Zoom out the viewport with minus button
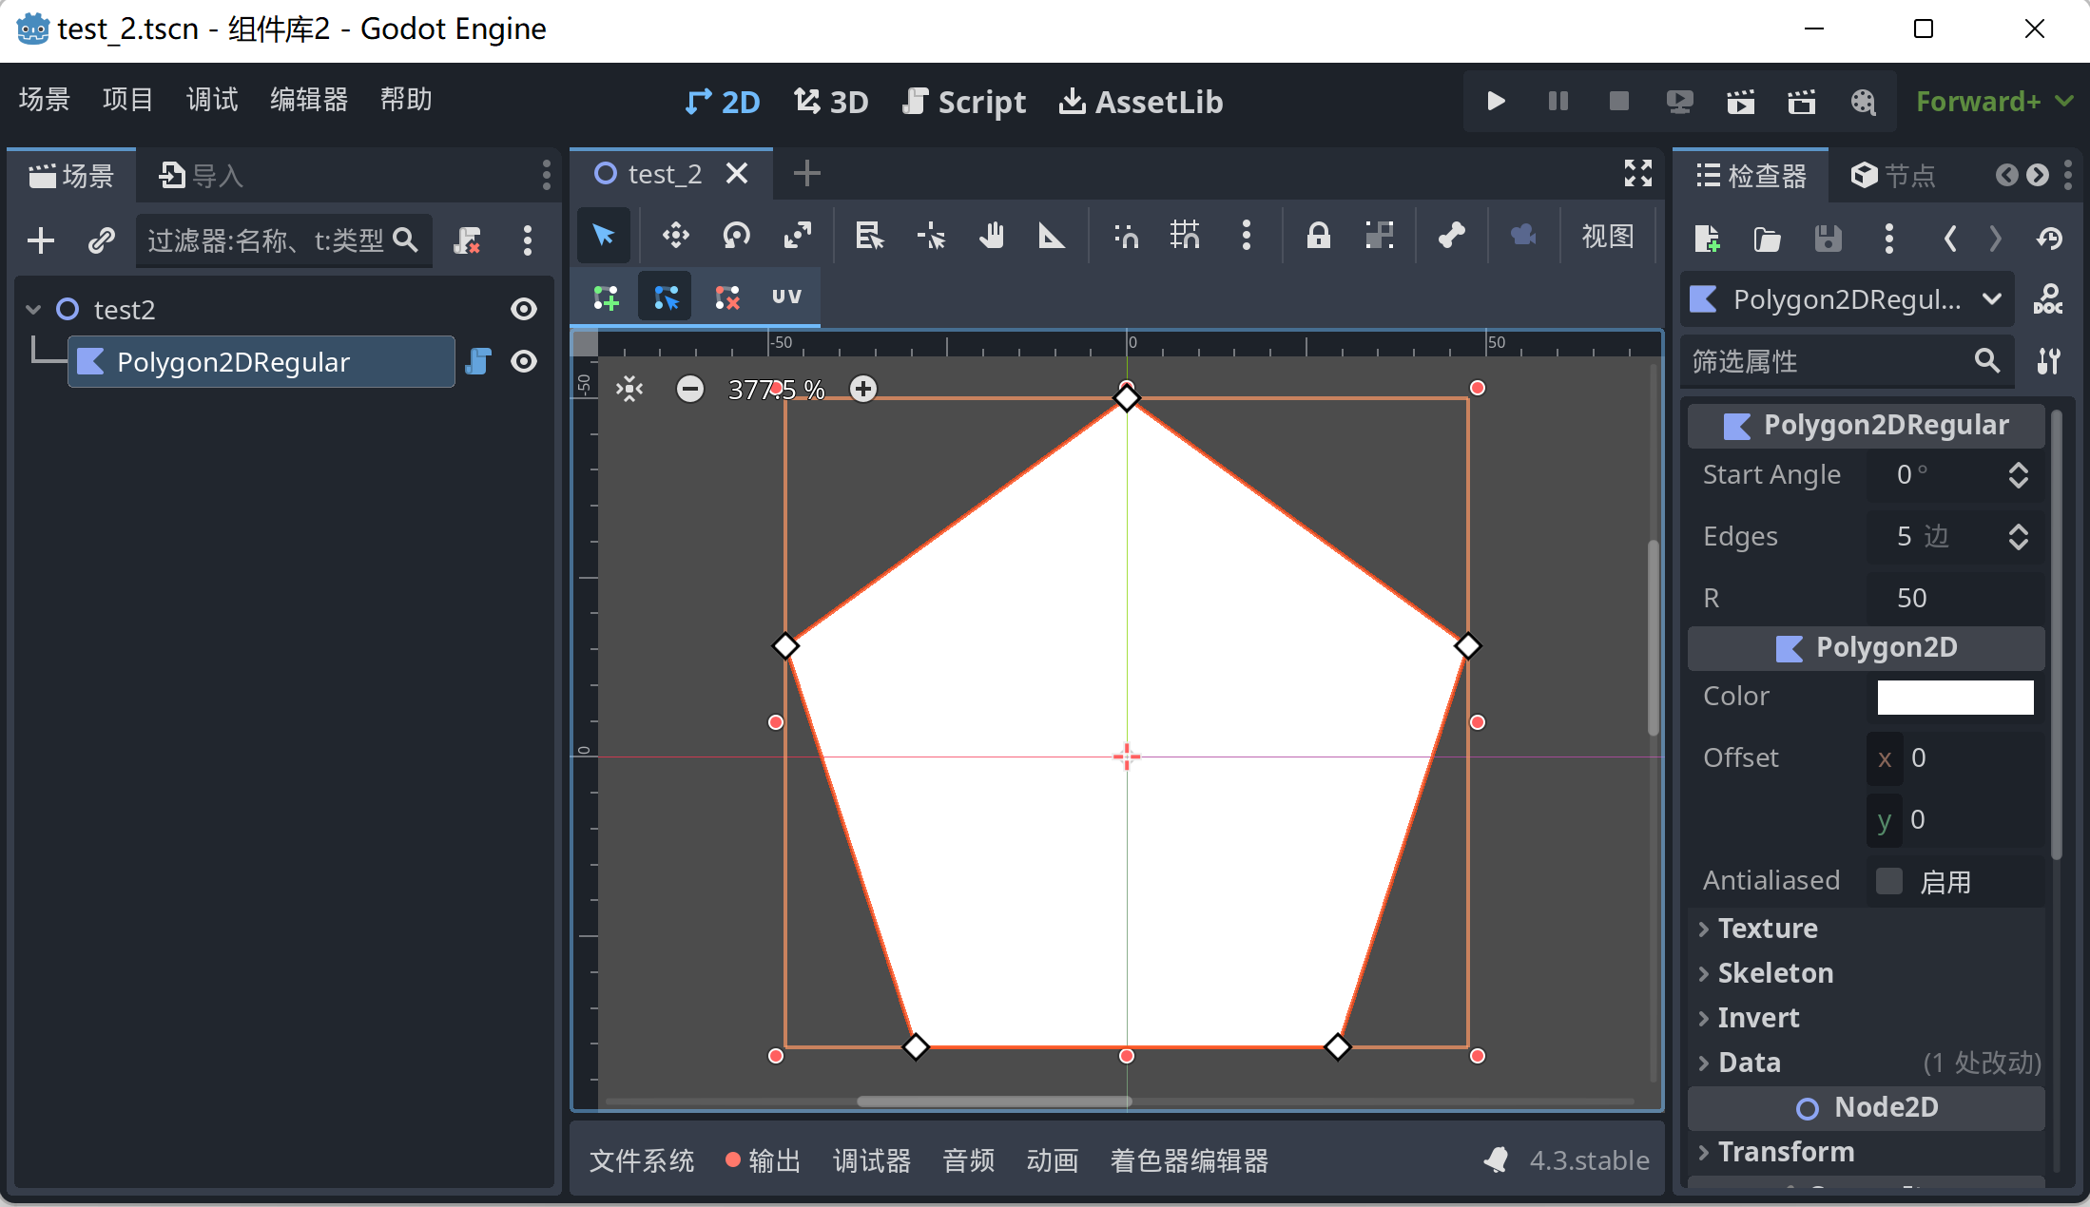Viewport: 2090px width, 1207px height. point(690,389)
